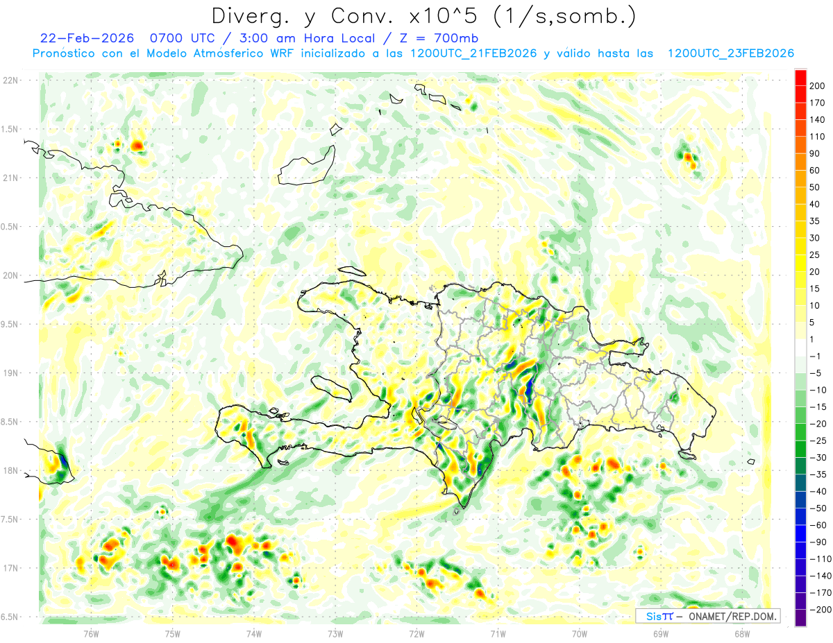This screenshot has height=643, width=833.
Task: Click the '-110' color scale label
Action: 819,559
